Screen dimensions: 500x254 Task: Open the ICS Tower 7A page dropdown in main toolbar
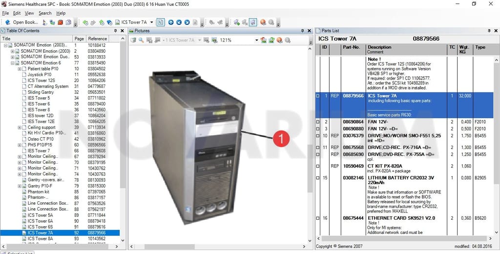coord(152,22)
